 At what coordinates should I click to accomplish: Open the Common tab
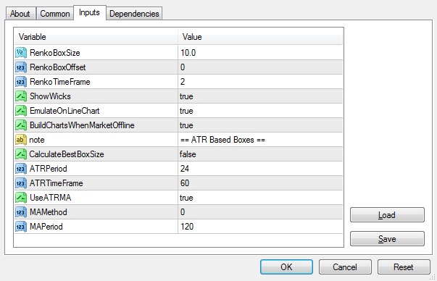point(55,14)
